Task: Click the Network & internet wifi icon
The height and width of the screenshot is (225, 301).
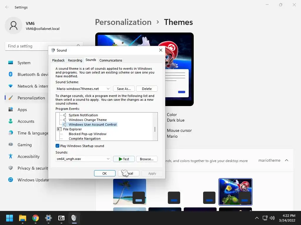Action: coord(11,86)
